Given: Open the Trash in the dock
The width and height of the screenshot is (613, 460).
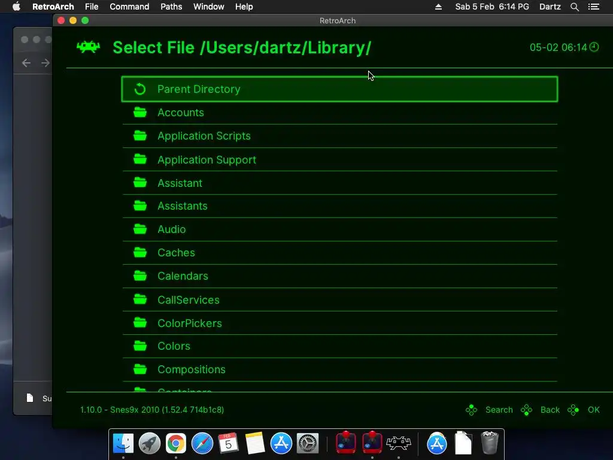Looking at the screenshot, I should point(490,443).
